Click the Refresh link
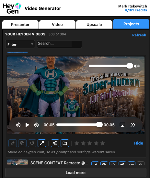 tap(139, 35)
